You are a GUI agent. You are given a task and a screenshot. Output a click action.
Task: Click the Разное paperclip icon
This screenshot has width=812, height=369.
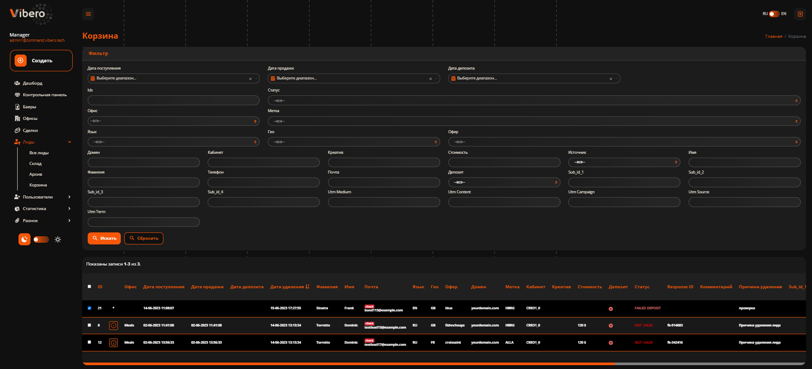(x=17, y=221)
